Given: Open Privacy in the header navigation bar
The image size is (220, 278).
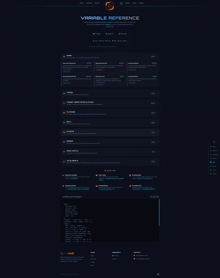Looking at the screenshot, I should coord(128,3).
